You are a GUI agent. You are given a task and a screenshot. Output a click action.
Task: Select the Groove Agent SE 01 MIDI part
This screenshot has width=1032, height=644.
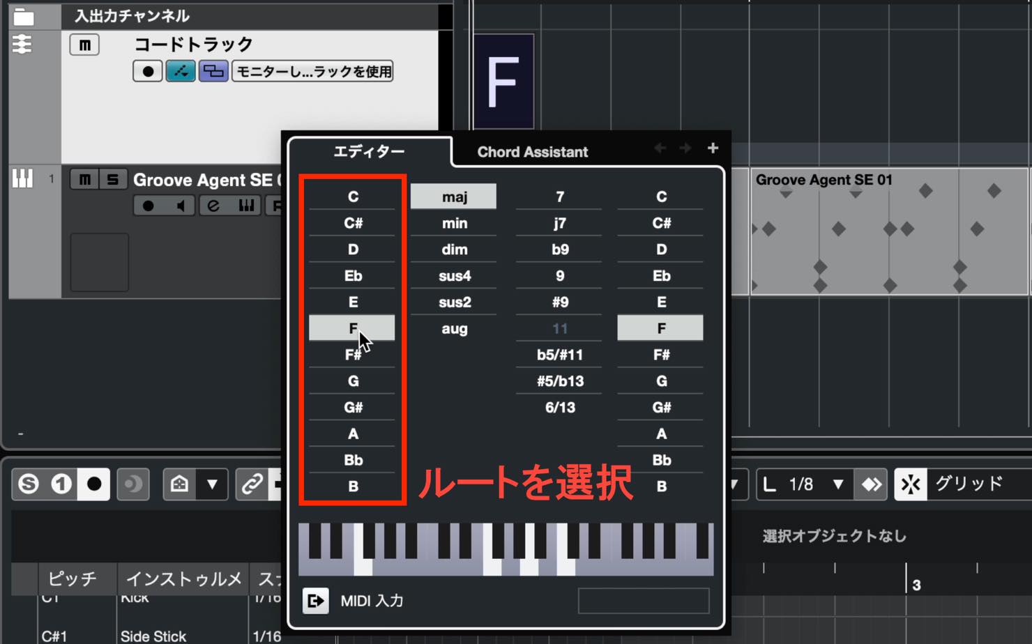pos(889,231)
